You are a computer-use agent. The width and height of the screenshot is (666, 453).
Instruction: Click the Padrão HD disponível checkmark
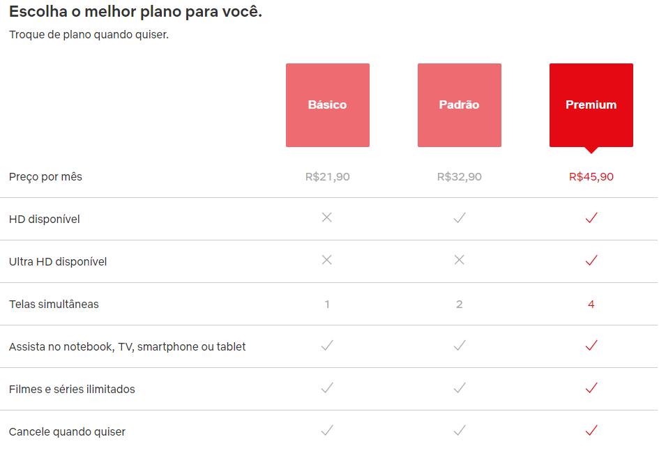pos(459,218)
